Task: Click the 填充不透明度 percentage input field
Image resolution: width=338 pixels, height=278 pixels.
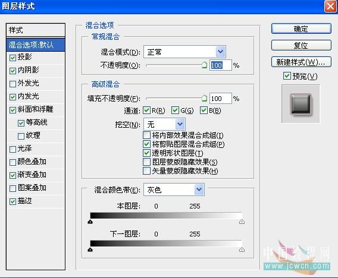Action: (221, 99)
